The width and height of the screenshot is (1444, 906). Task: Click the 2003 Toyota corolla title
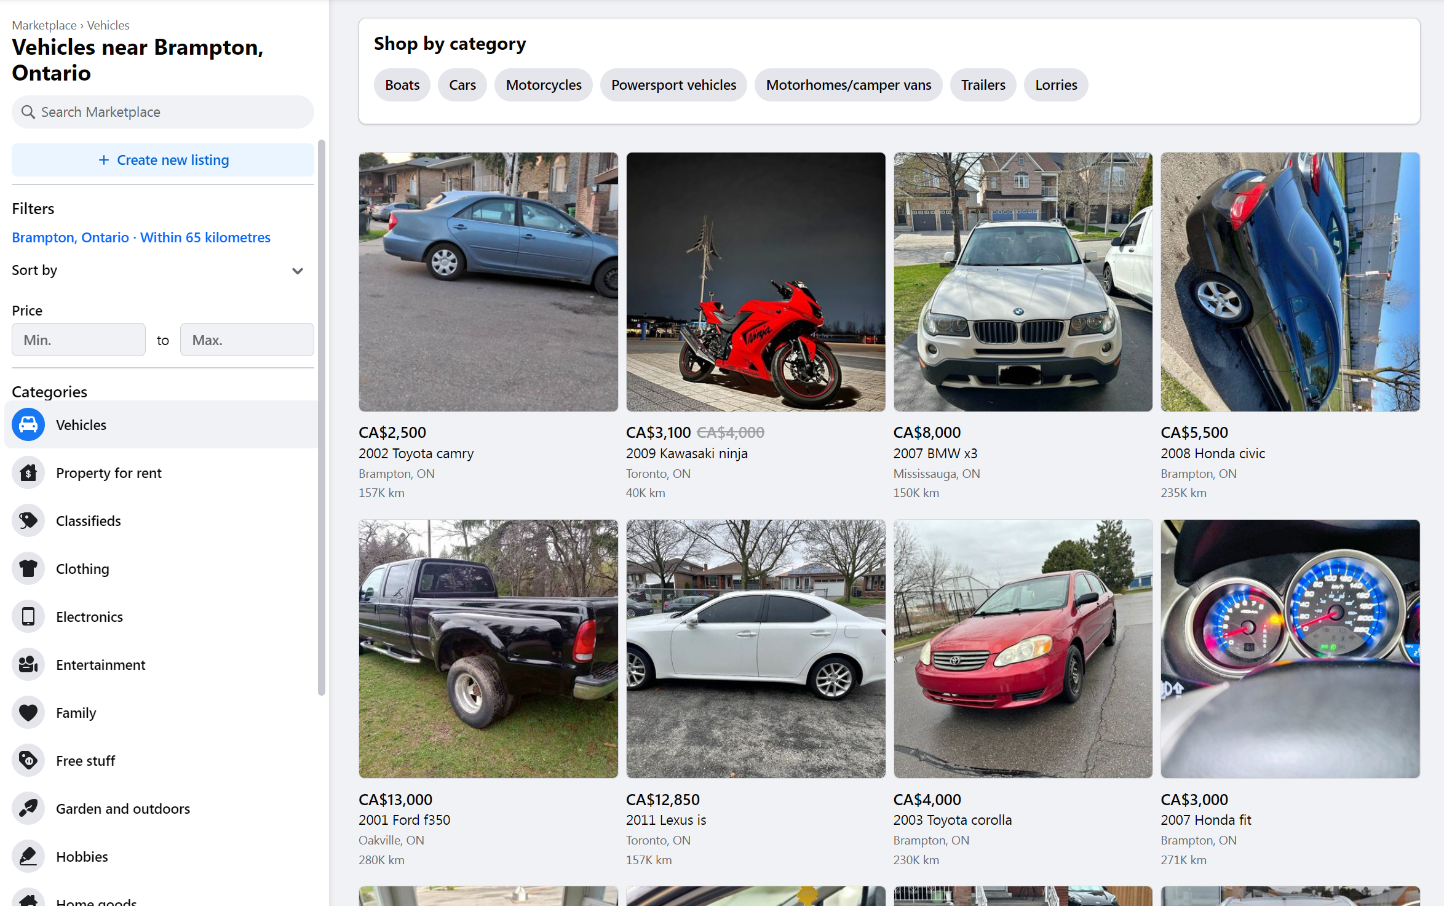click(953, 820)
